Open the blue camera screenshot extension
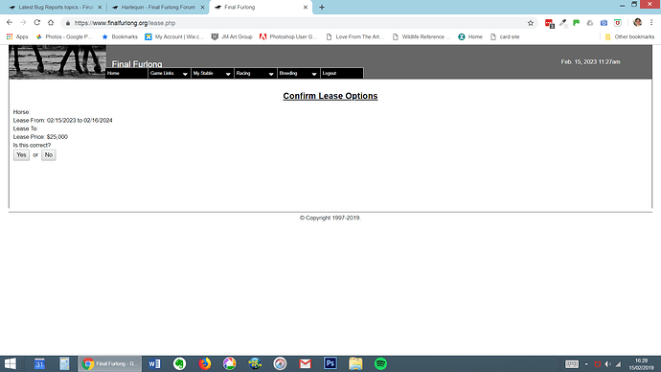 [604, 23]
